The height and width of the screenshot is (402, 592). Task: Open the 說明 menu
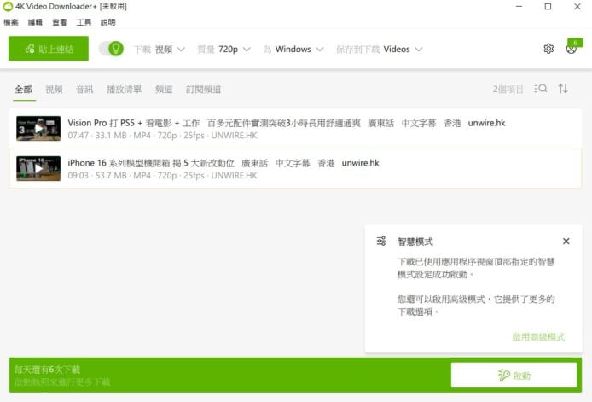coord(108,22)
